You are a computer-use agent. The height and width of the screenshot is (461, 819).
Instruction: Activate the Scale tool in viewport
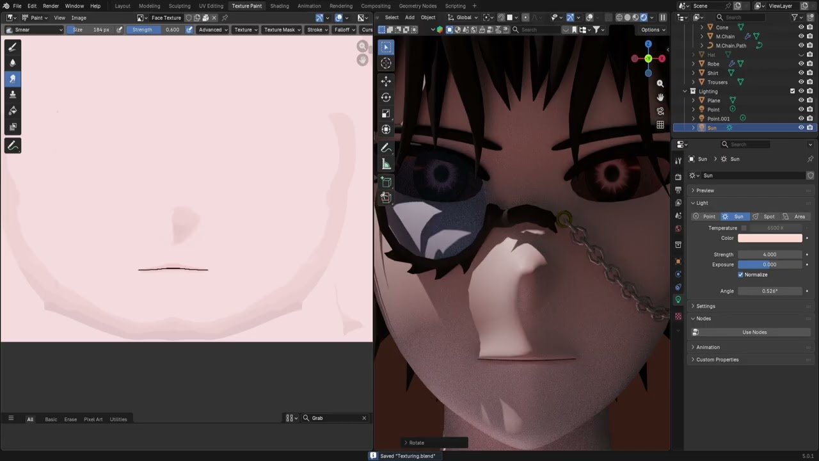click(386, 113)
